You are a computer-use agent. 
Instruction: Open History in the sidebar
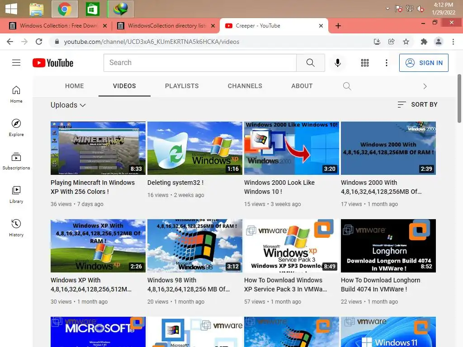[x=16, y=228]
